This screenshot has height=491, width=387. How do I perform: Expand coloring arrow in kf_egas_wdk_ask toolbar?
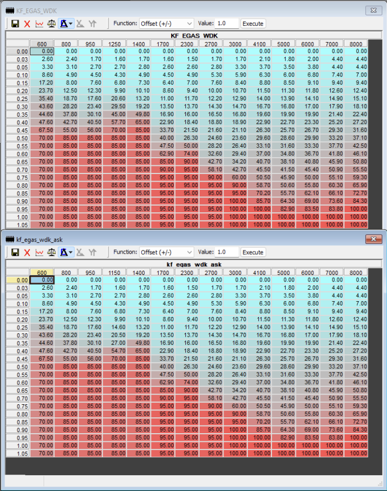[71, 252]
